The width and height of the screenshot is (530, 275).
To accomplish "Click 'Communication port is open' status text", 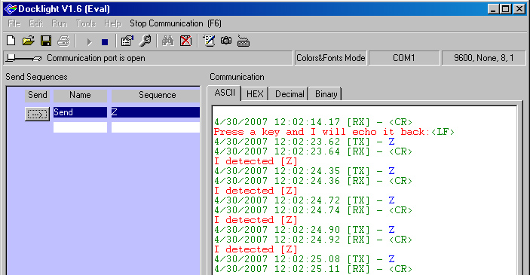I will pyautogui.click(x=96, y=58).
